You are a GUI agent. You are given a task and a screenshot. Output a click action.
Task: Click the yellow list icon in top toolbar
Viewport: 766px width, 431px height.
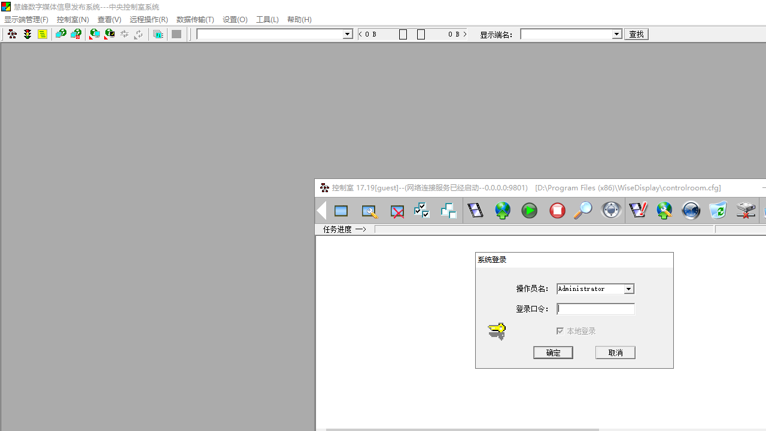pos(42,34)
